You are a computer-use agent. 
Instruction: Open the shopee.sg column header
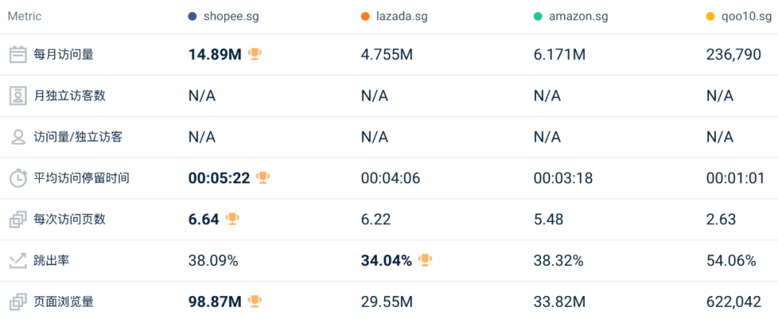pos(229,17)
